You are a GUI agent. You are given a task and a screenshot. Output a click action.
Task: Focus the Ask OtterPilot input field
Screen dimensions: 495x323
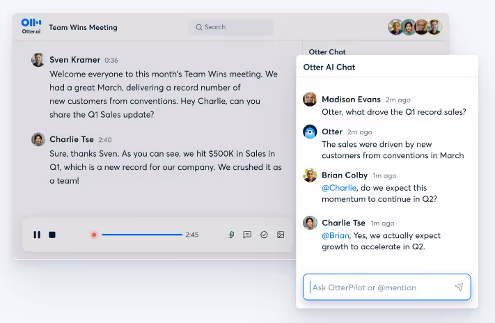[x=386, y=287]
